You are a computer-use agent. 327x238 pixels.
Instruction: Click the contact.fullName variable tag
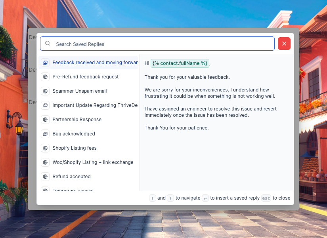coord(180,63)
